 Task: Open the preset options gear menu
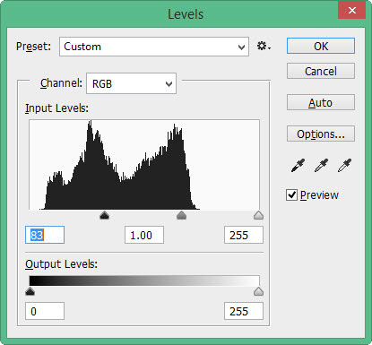click(264, 47)
